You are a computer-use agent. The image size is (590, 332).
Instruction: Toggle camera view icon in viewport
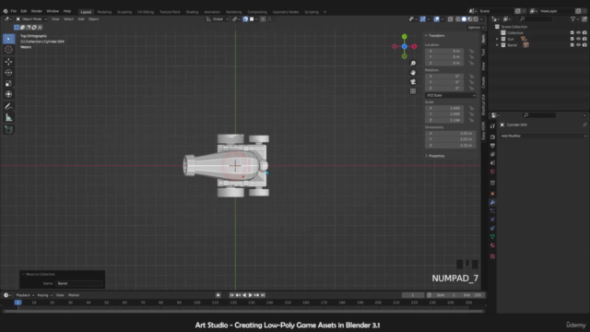click(413, 82)
